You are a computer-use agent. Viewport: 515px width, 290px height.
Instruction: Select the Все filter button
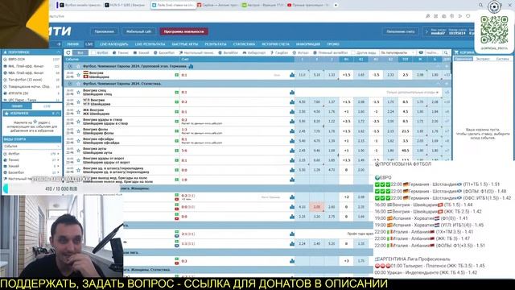point(80,52)
